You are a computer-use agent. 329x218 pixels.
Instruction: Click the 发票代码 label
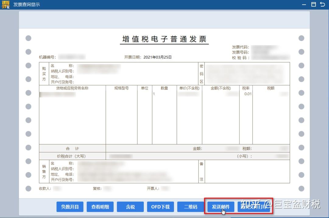(x=240, y=47)
